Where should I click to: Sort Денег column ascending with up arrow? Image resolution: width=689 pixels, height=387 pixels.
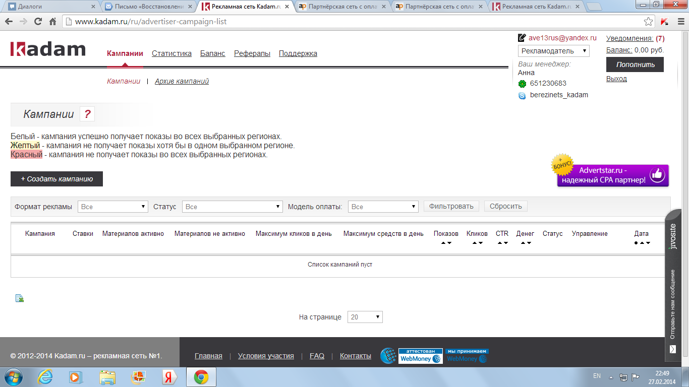523,243
